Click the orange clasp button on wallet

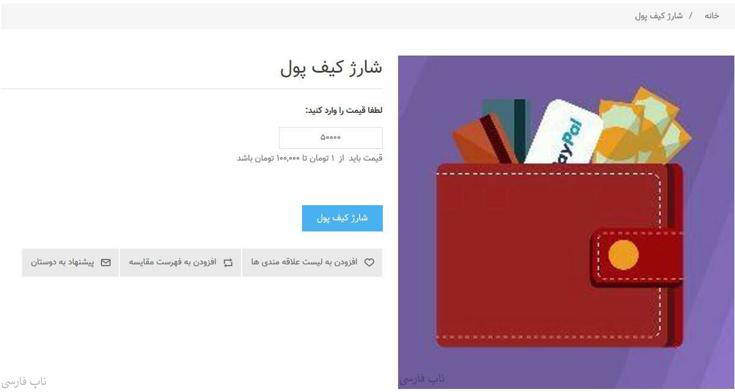623,255
